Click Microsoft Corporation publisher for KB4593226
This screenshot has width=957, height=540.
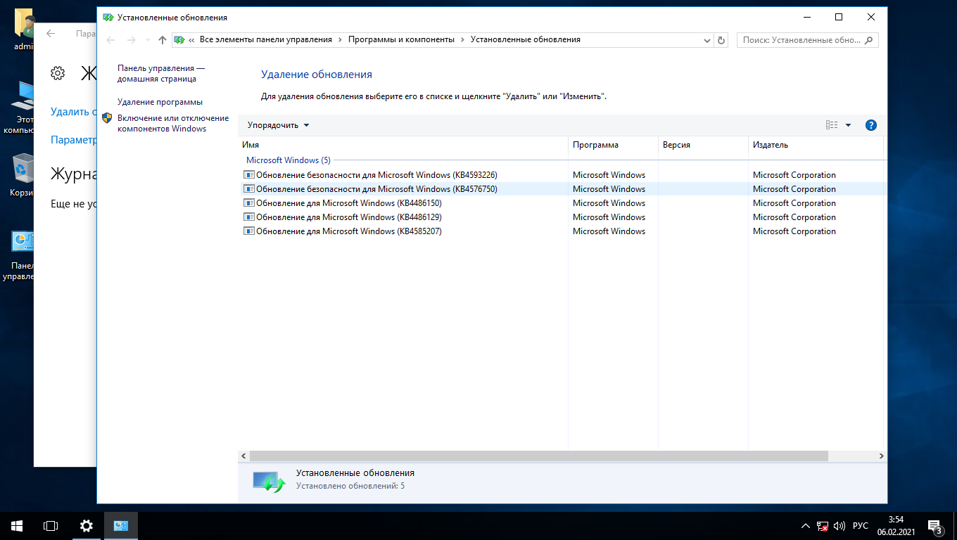[794, 175]
